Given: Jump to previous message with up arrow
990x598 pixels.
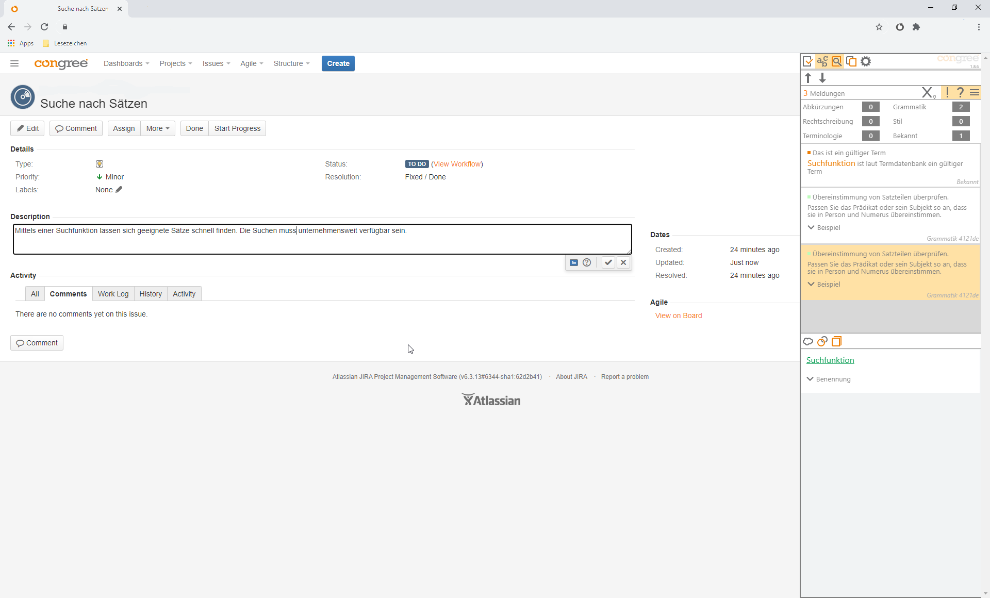Looking at the screenshot, I should pyautogui.click(x=808, y=78).
